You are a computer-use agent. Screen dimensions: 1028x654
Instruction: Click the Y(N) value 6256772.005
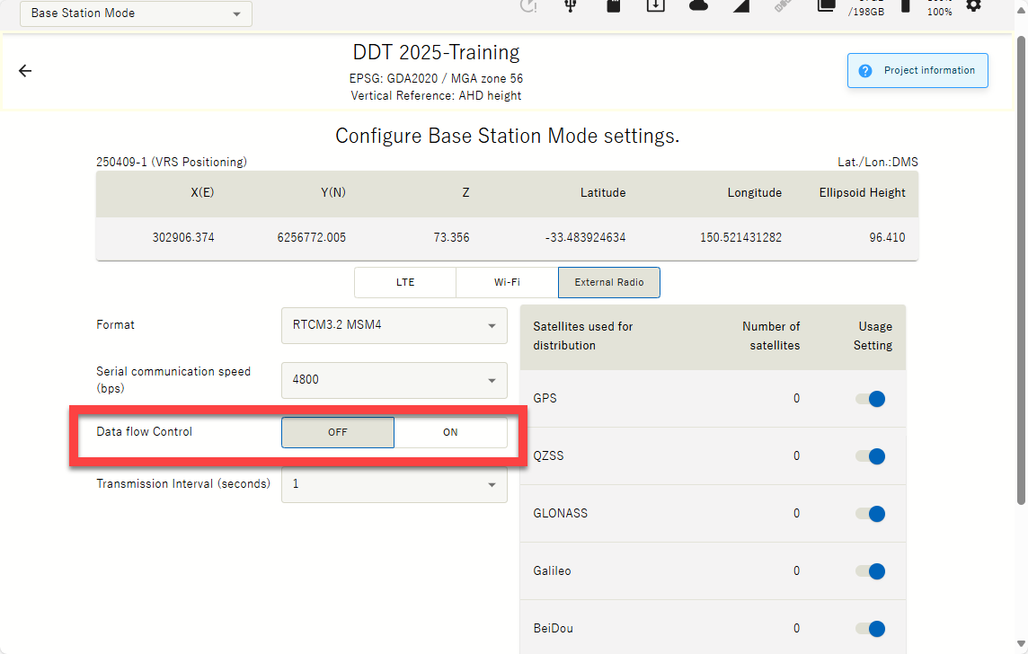[312, 238]
